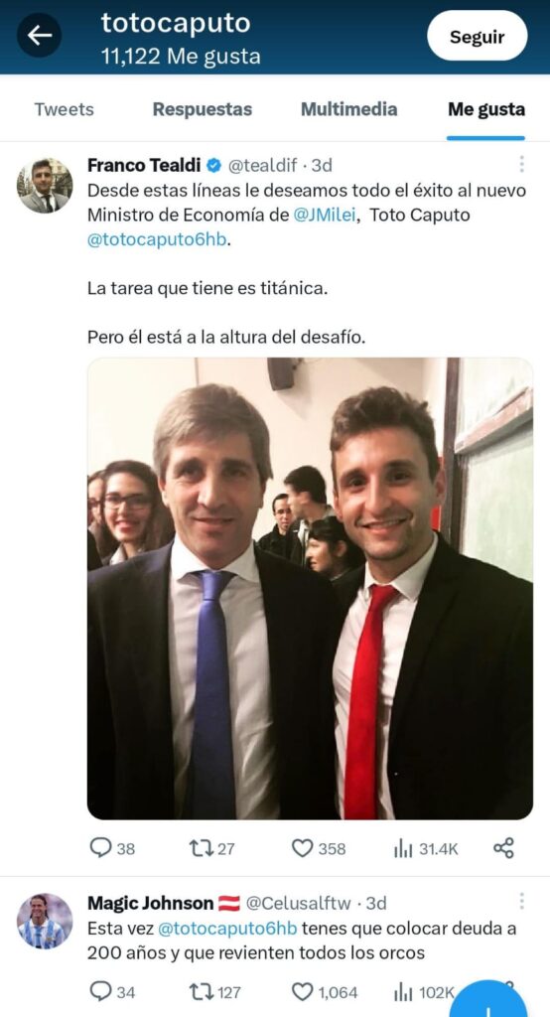Open more options on Magic Johnson tweet
Image resolution: width=550 pixels, height=1017 pixels.
click(x=521, y=901)
